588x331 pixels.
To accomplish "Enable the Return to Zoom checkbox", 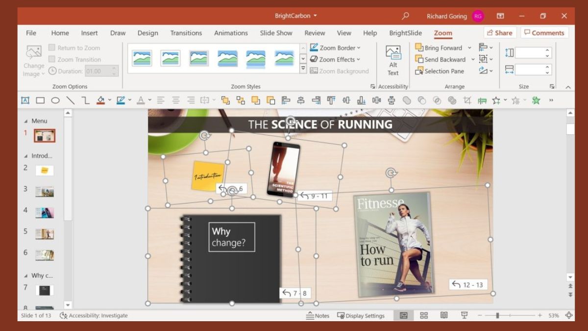I will pos(51,48).
